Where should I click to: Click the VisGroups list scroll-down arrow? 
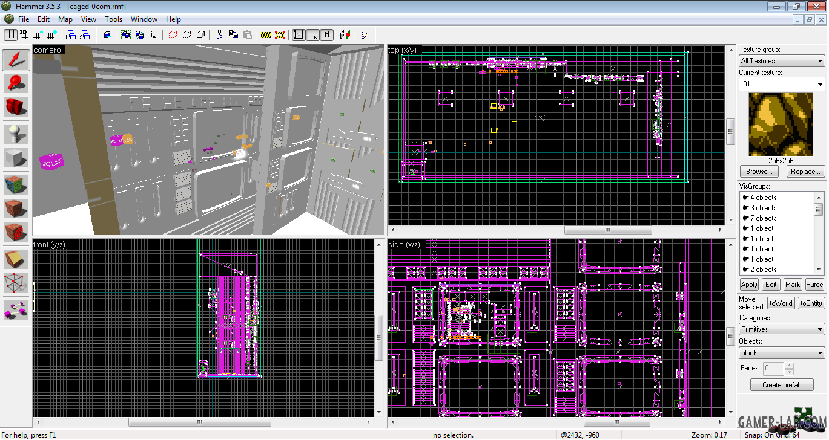(x=819, y=270)
